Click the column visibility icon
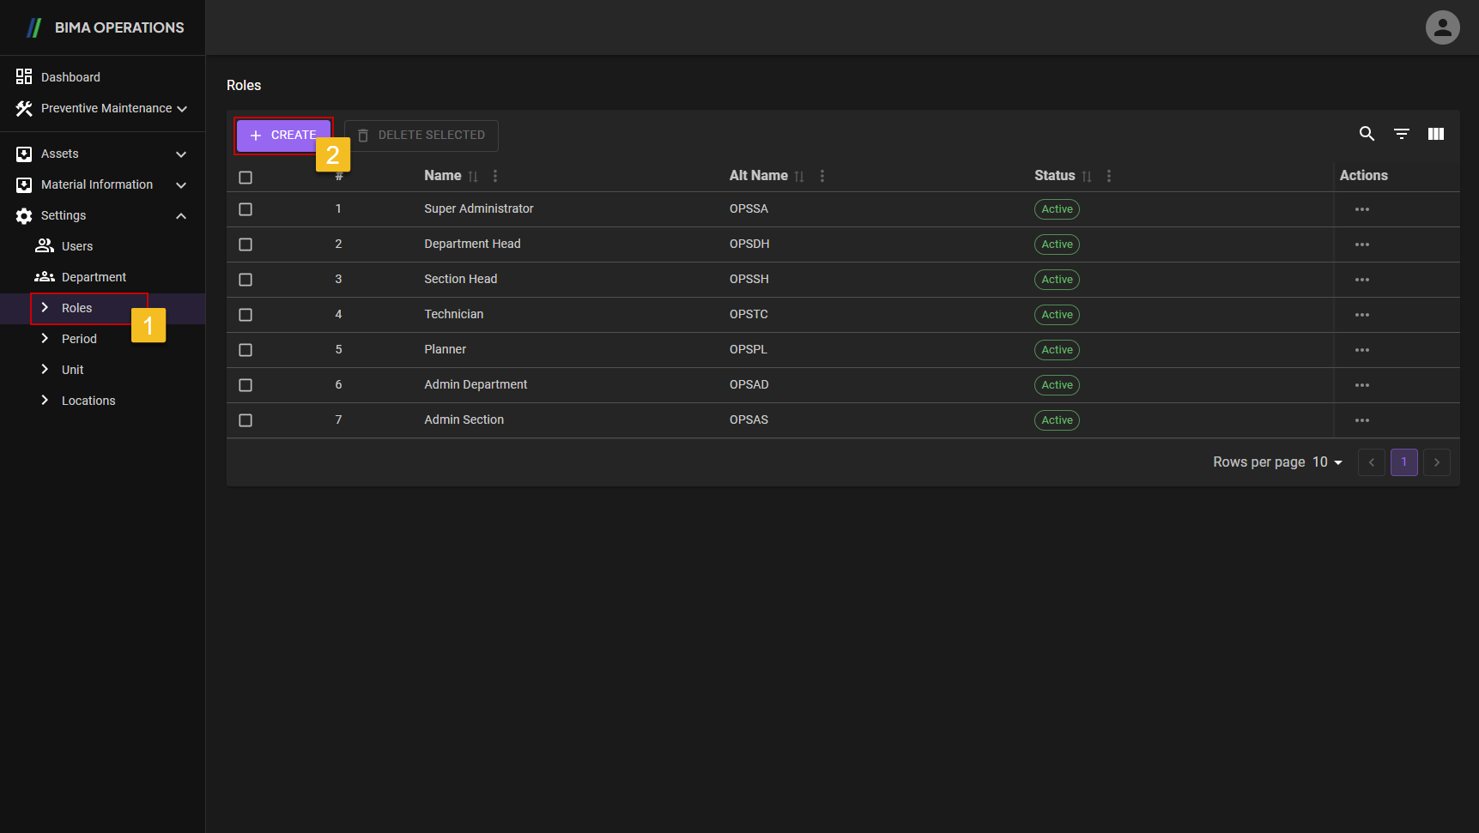 coord(1435,134)
